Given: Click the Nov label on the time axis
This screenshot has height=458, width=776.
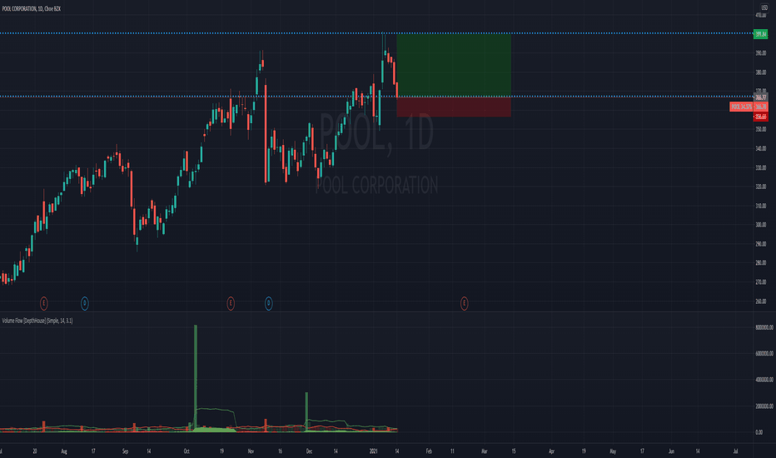Looking at the screenshot, I should tap(251, 451).
